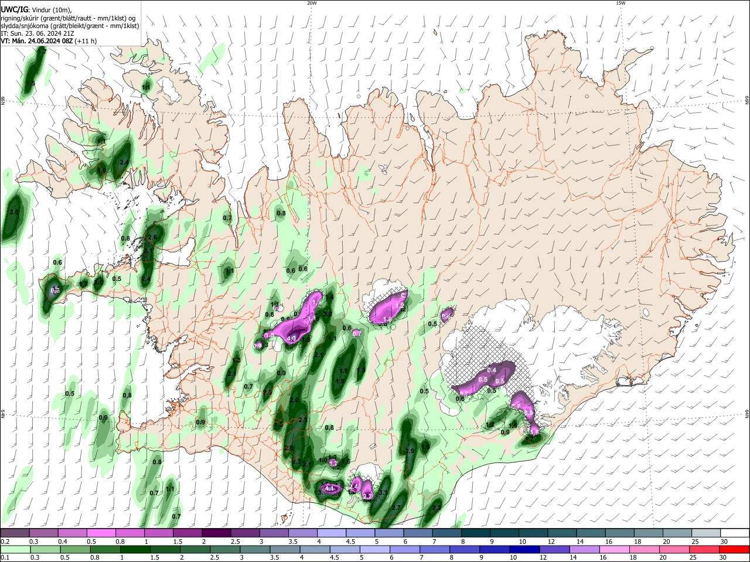Image resolution: width=750 pixels, height=562 pixels.
Task: Click the '20W' longitude label
Action: click(312, 3)
